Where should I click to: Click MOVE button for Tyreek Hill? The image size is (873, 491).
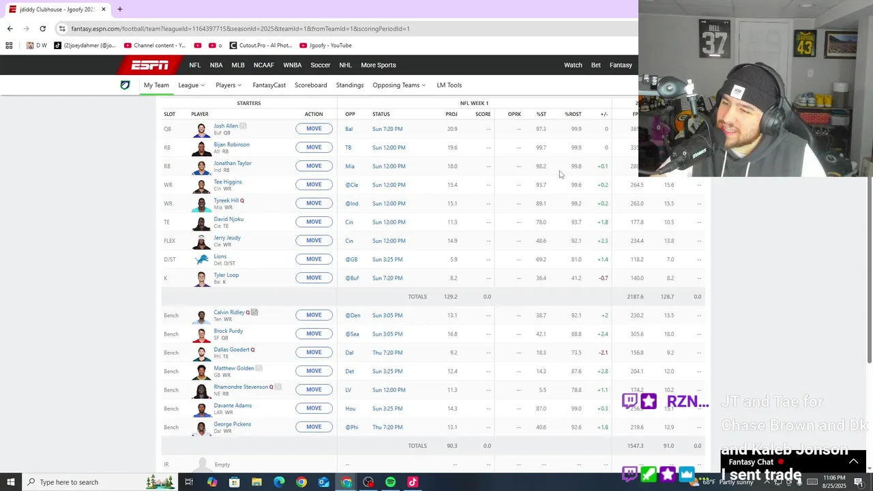(x=314, y=203)
